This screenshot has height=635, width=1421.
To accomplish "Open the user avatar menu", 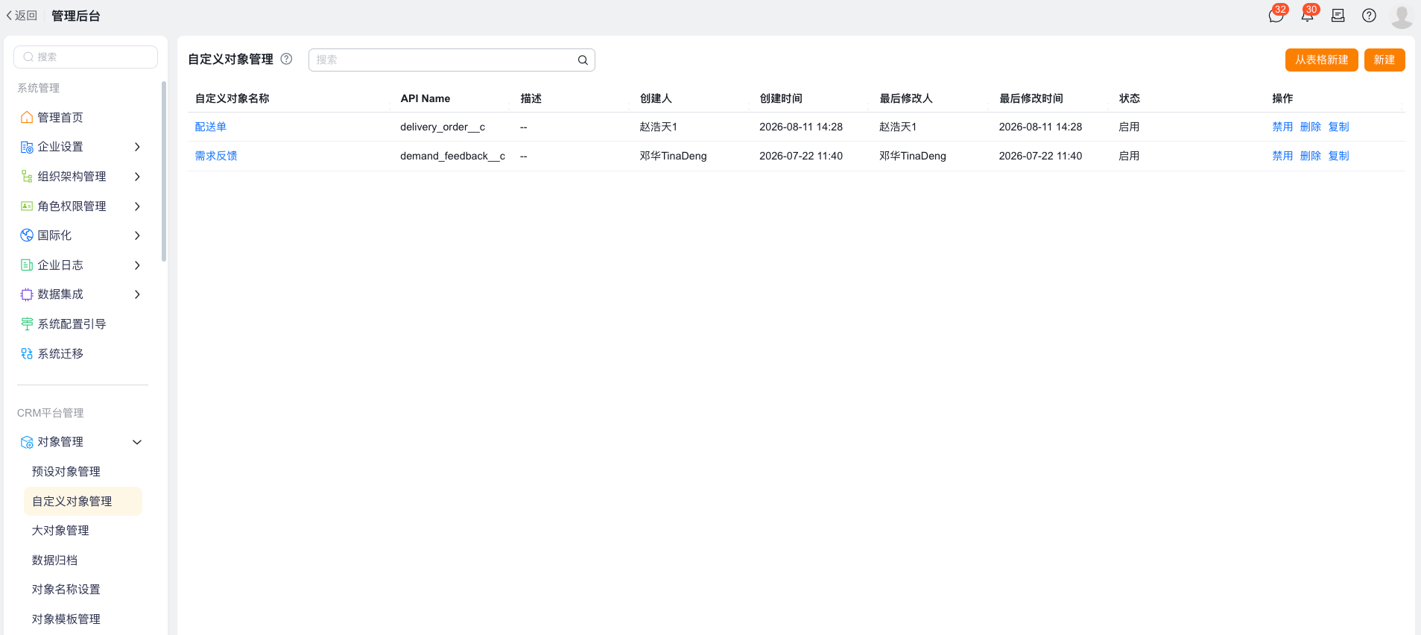I will [x=1402, y=16].
